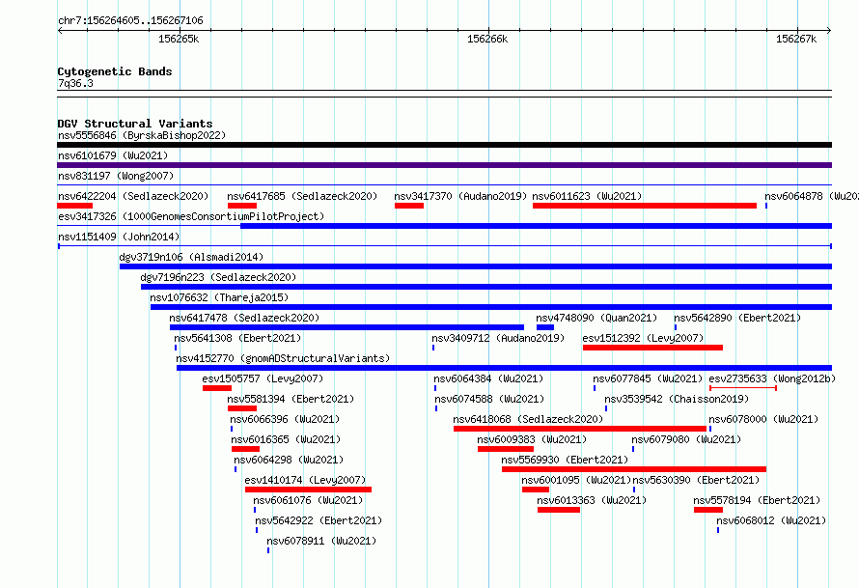The width and height of the screenshot is (859, 588).
Task: Click the 156267k ruler label
Action: click(x=796, y=39)
